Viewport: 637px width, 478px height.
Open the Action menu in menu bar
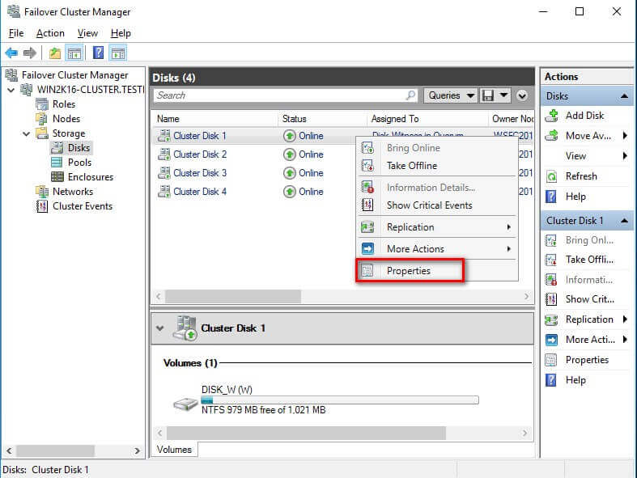50,33
